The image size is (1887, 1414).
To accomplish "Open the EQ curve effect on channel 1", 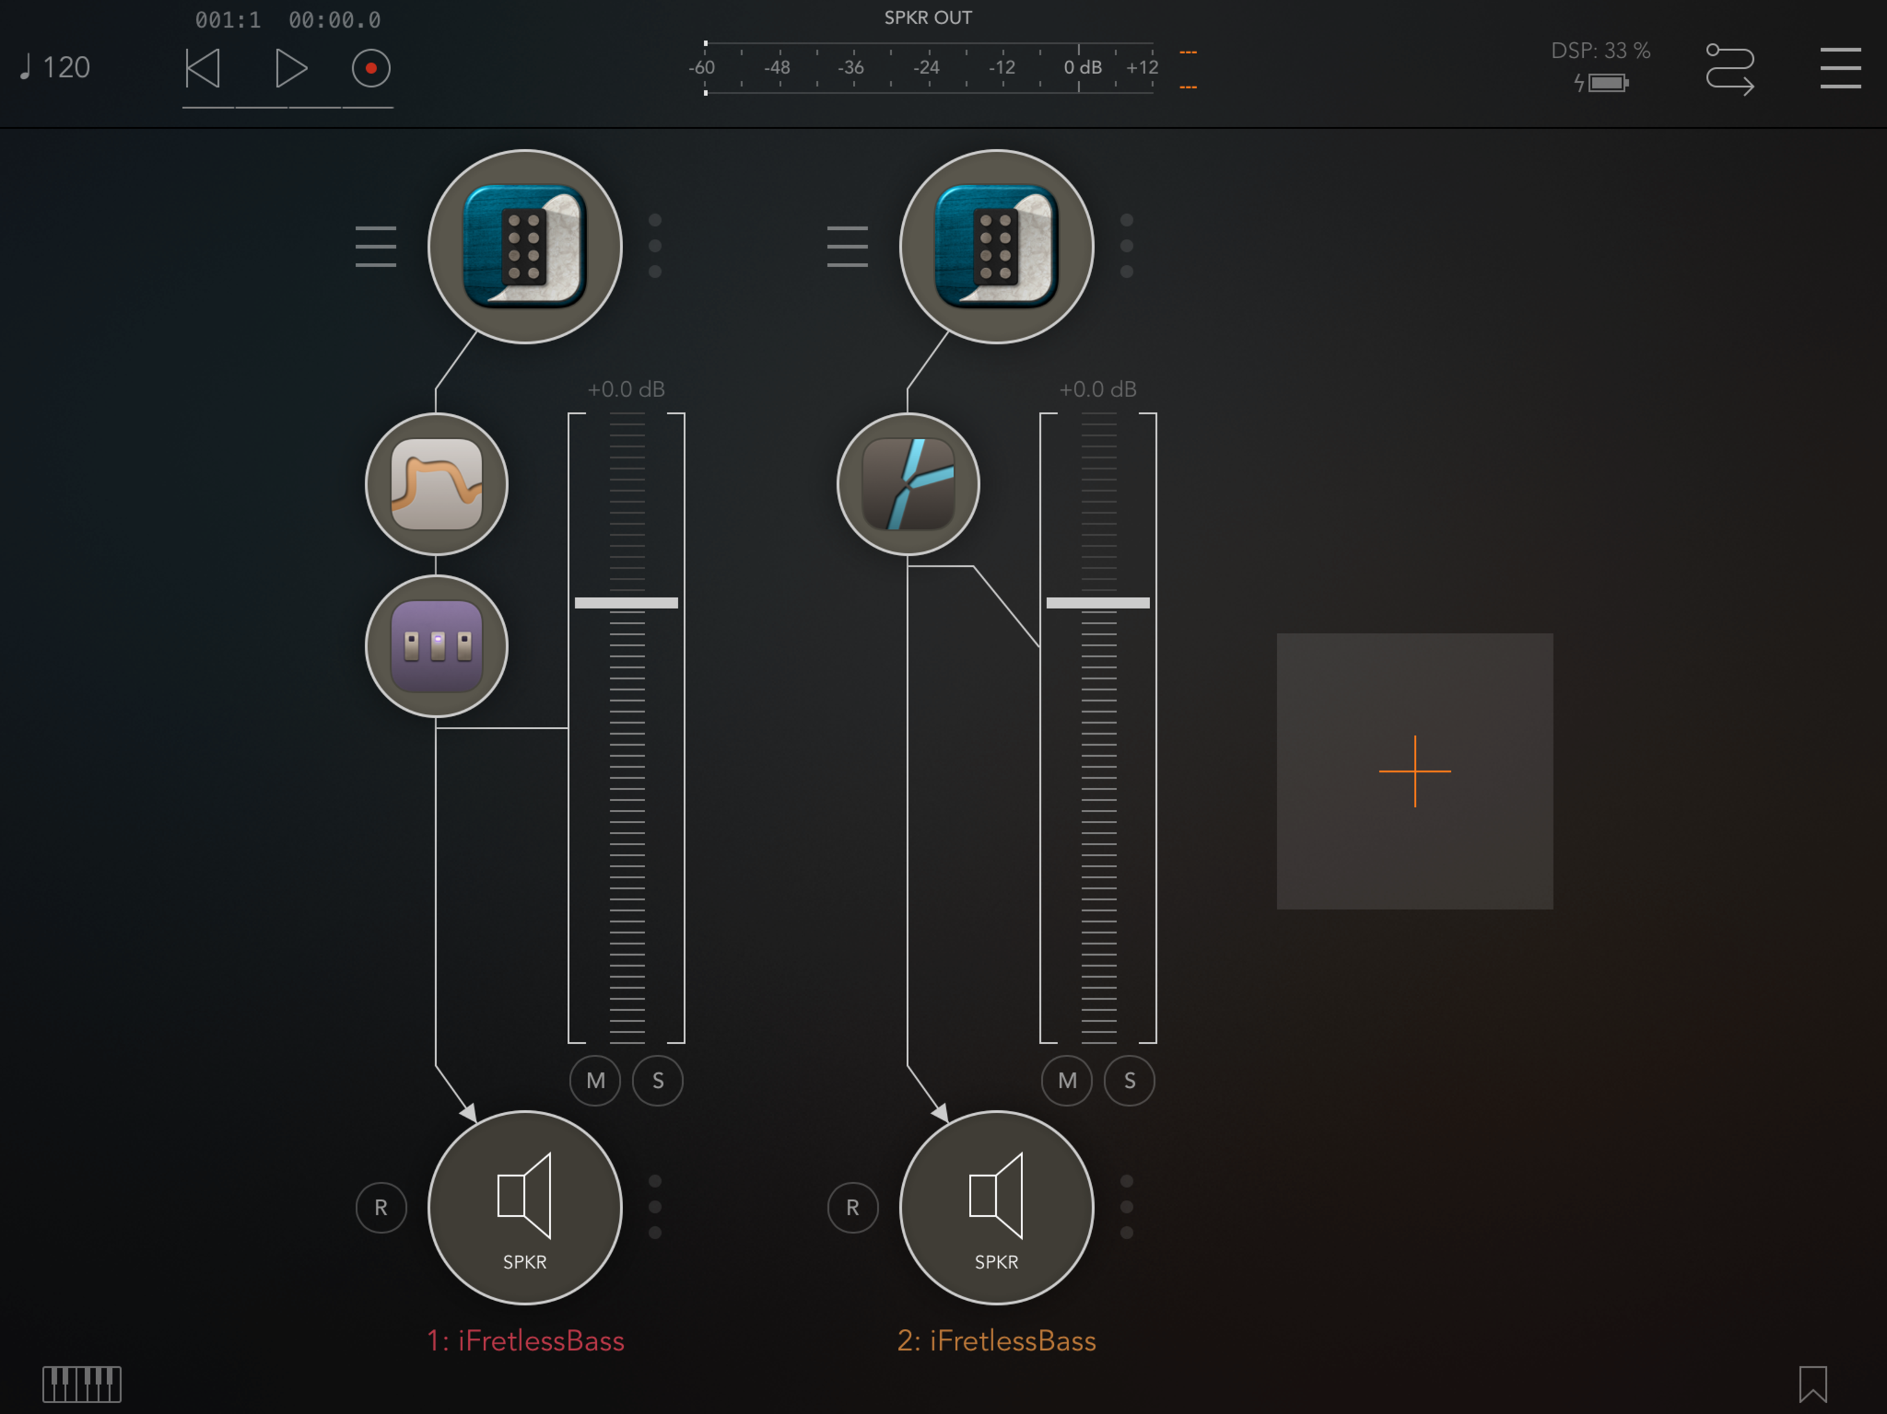I will [x=437, y=485].
